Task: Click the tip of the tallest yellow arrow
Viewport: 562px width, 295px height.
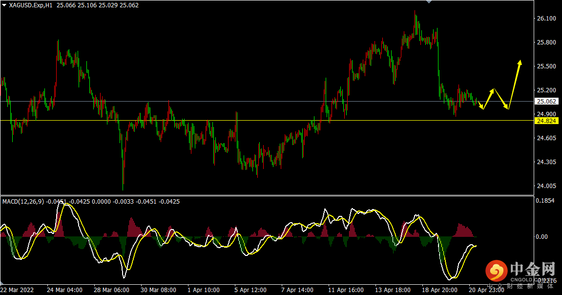Action: click(520, 61)
